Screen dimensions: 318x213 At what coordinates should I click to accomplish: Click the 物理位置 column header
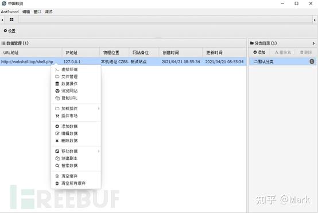click(x=114, y=53)
